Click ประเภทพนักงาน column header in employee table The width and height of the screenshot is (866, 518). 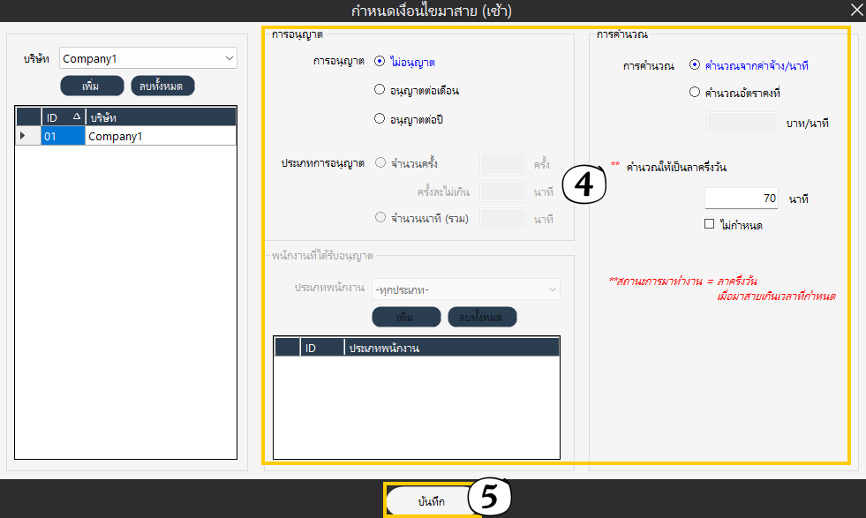pyautogui.click(x=450, y=348)
